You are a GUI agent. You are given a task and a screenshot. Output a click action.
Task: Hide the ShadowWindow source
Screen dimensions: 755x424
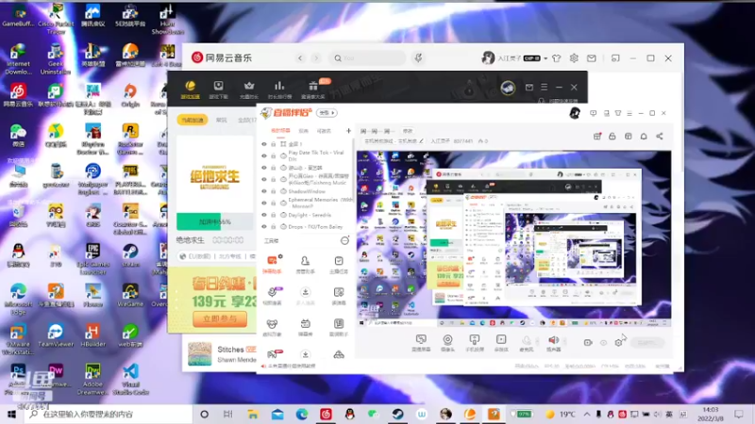pos(264,191)
